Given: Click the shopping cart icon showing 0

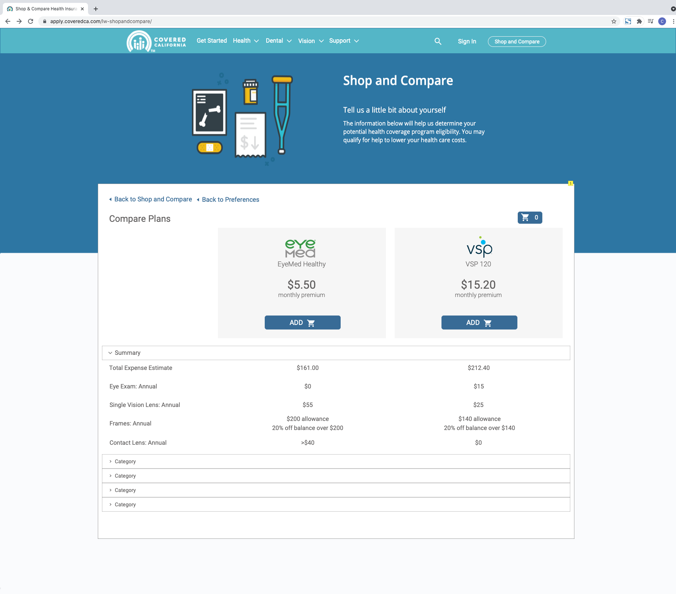Looking at the screenshot, I should (529, 217).
